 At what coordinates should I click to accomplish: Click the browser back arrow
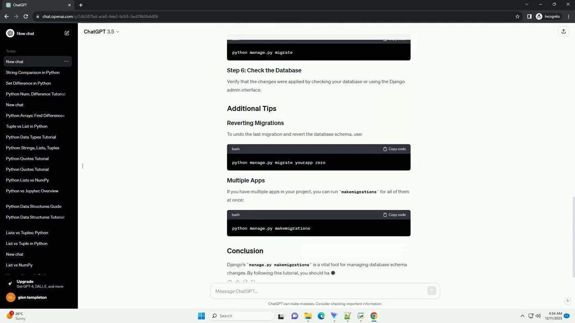(x=6, y=17)
